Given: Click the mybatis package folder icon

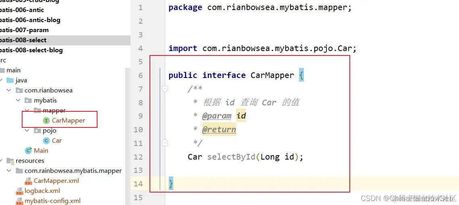Looking at the screenshot, I should [28, 100].
